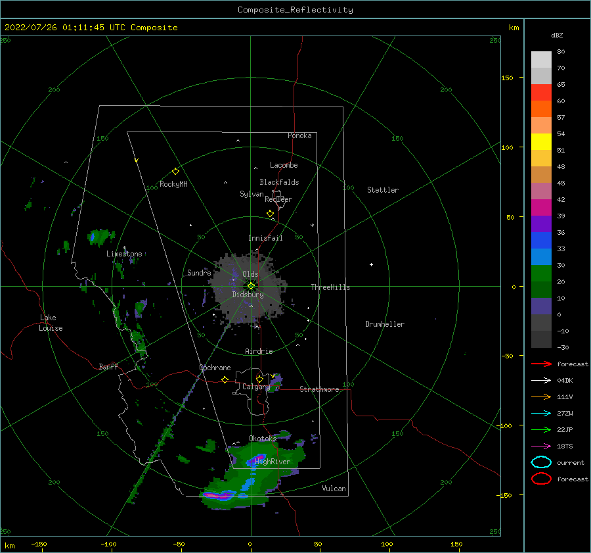Click the Composite_Reflectivity title text

295,10
